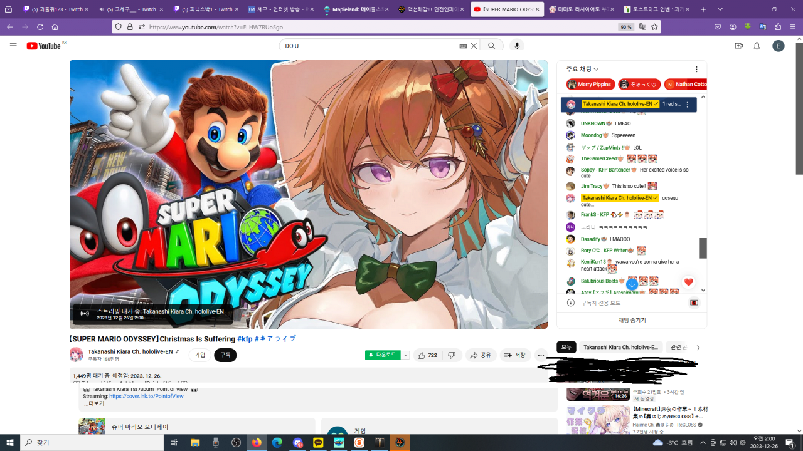Toggle the 구독 subscribe button

click(225, 355)
